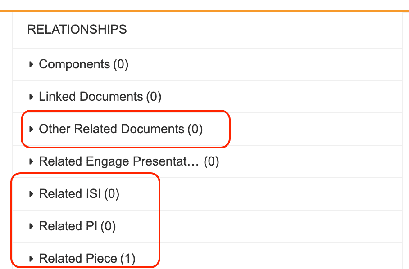Image resolution: width=409 pixels, height=269 pixels.
Task: Click the triangle beside Related PI
Action: coord(31,226)
